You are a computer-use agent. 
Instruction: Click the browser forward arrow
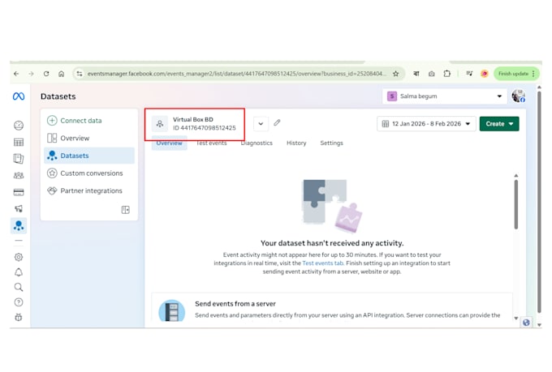tap(32, 74)
